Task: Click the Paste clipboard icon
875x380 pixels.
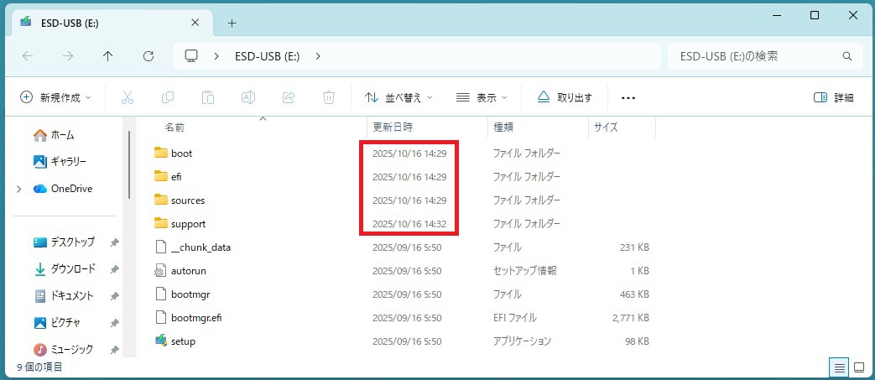Action: click(x=208, y=97)
